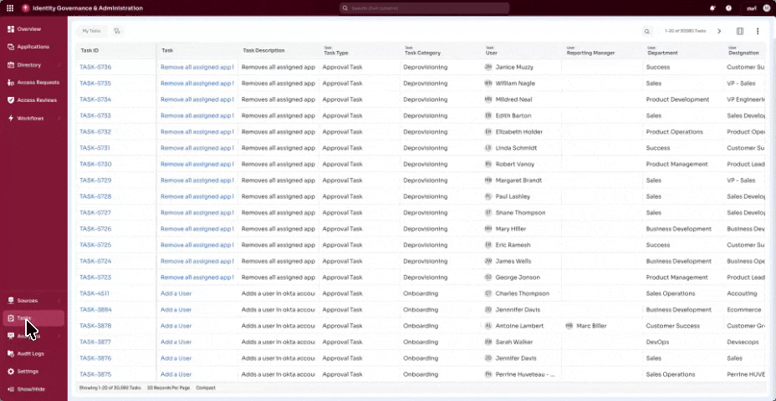Click the Audit Logs icon in sidebar
The width and height of the screenshot is (776, 401).
(x=10, y=353)
